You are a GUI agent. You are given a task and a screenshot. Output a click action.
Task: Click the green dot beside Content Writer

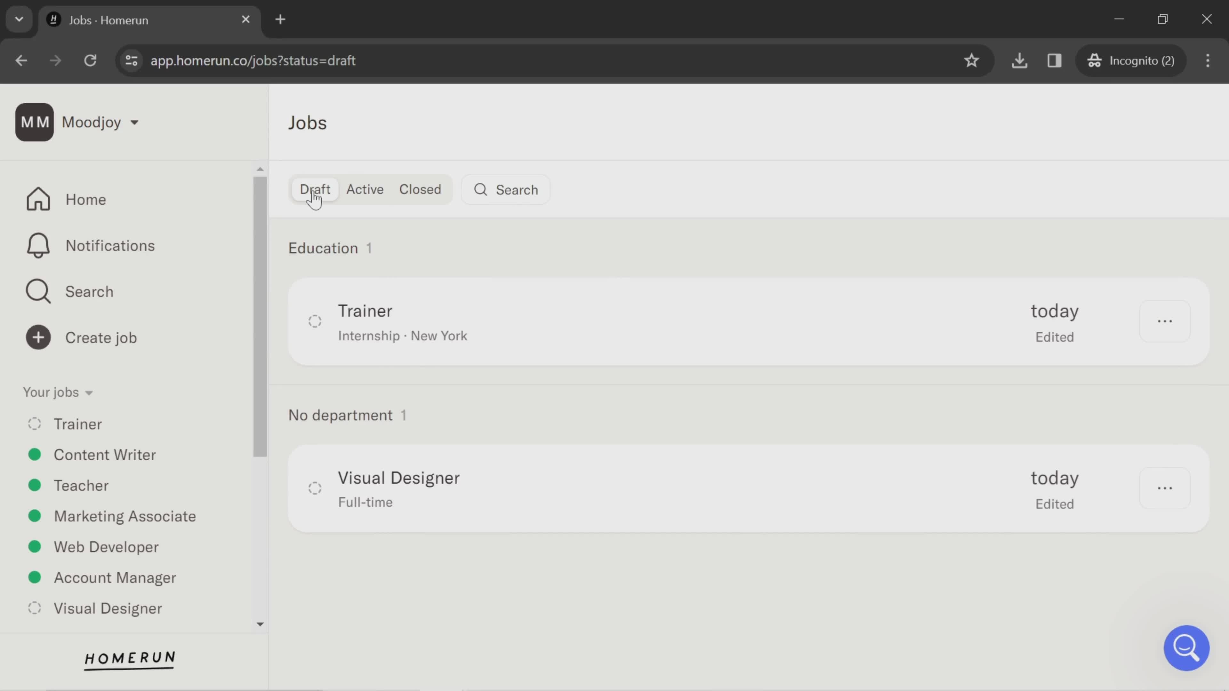click(x=34, y=454)
